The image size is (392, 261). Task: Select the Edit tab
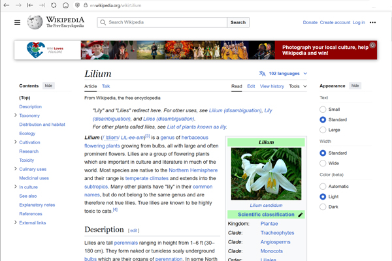coord(251,86)
